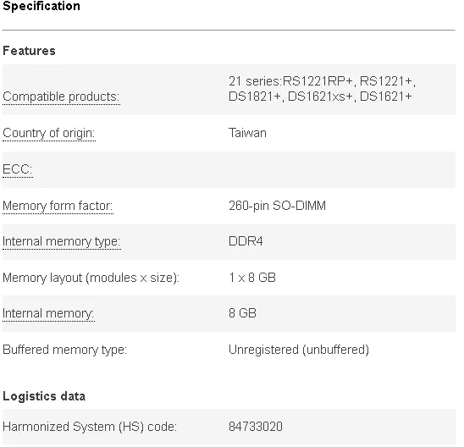The width and height of the screenshot is (464, 447).
Task: Click the Taiwan value
Action: pyautogui.click(x=247, y=133)
